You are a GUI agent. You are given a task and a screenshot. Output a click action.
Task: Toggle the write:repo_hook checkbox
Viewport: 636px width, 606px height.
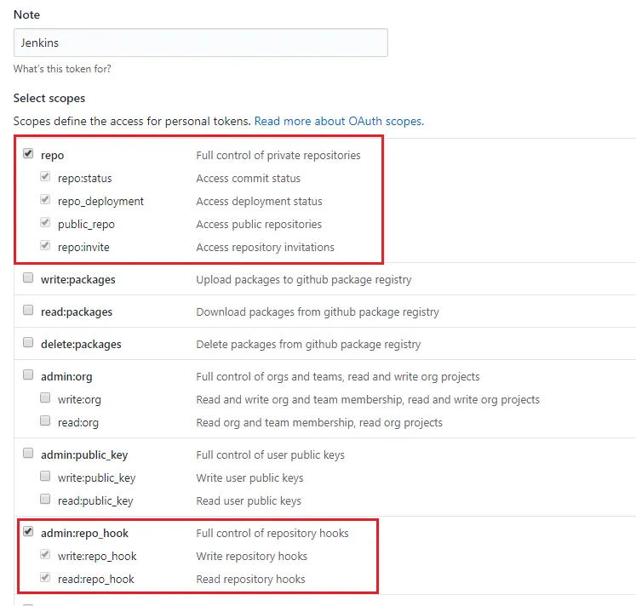coord(45,555)
